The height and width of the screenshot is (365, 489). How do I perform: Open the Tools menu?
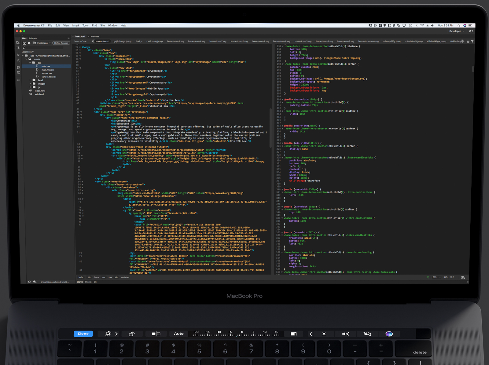pos(85,26)
